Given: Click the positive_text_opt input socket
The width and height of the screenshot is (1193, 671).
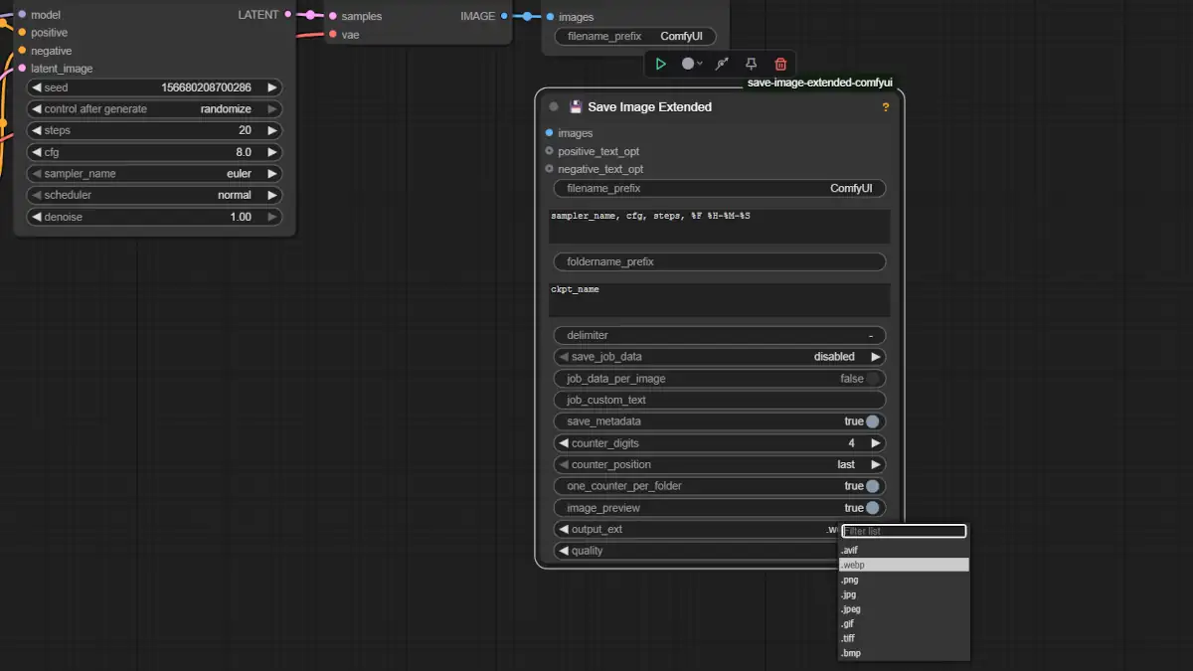Looking at the screenshot, I should pos(549,151).
